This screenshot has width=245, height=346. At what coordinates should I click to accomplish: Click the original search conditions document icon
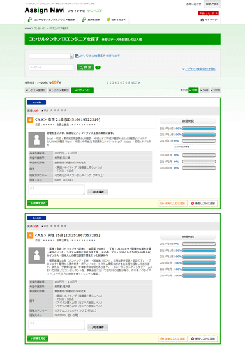pyautogui.click(x=77, y=56)
